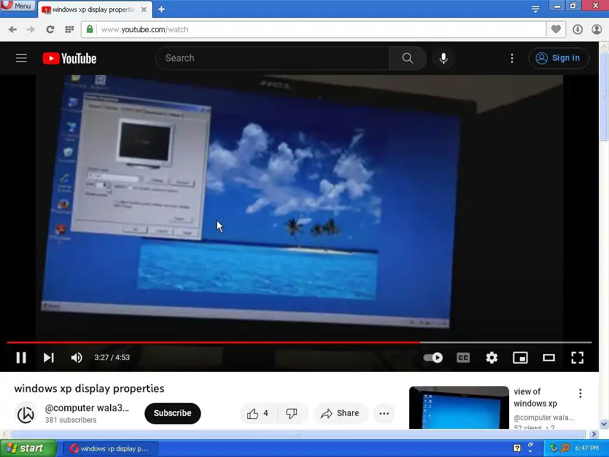Add page to bookmarks heart icon
Viewport: 609px width, 457px height.
click(556, 29)
